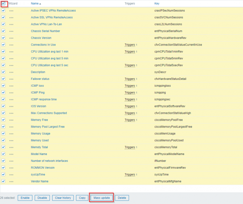The image size is (243, 204).
Task: Open wizard dots for Active VPNs Lan-To-Lan
Action: click(11, 24)
